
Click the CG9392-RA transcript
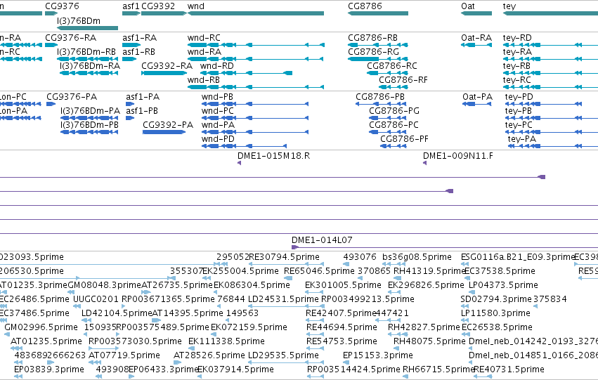pyautogui.click(x=164, y=73)
